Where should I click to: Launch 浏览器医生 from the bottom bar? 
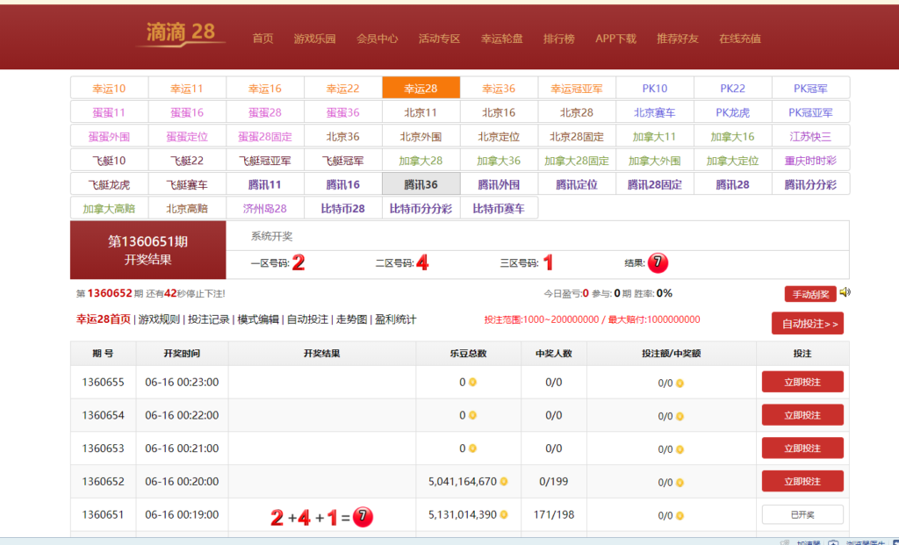coord(865,542)
